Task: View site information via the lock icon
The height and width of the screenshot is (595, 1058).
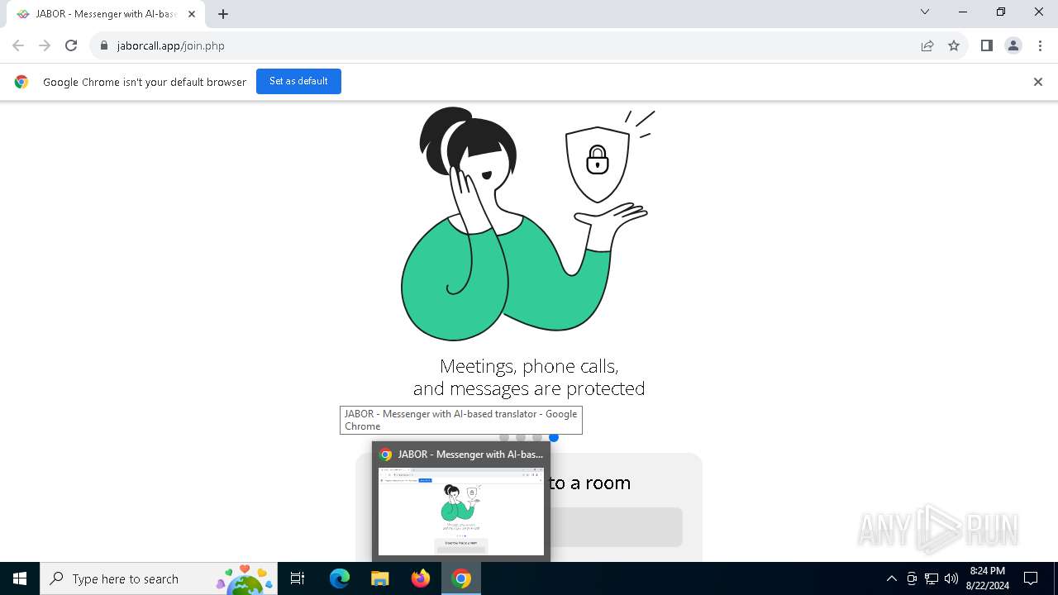Action: pos(104,46)
